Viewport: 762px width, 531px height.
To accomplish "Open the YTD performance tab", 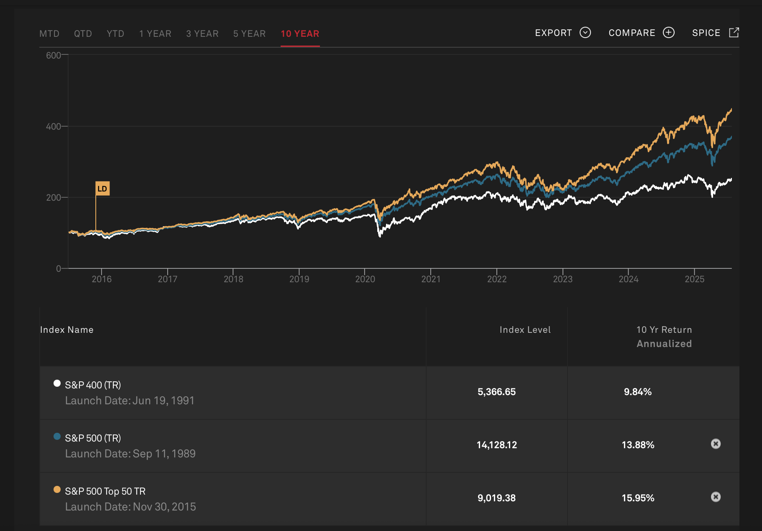I will point(115,34).
